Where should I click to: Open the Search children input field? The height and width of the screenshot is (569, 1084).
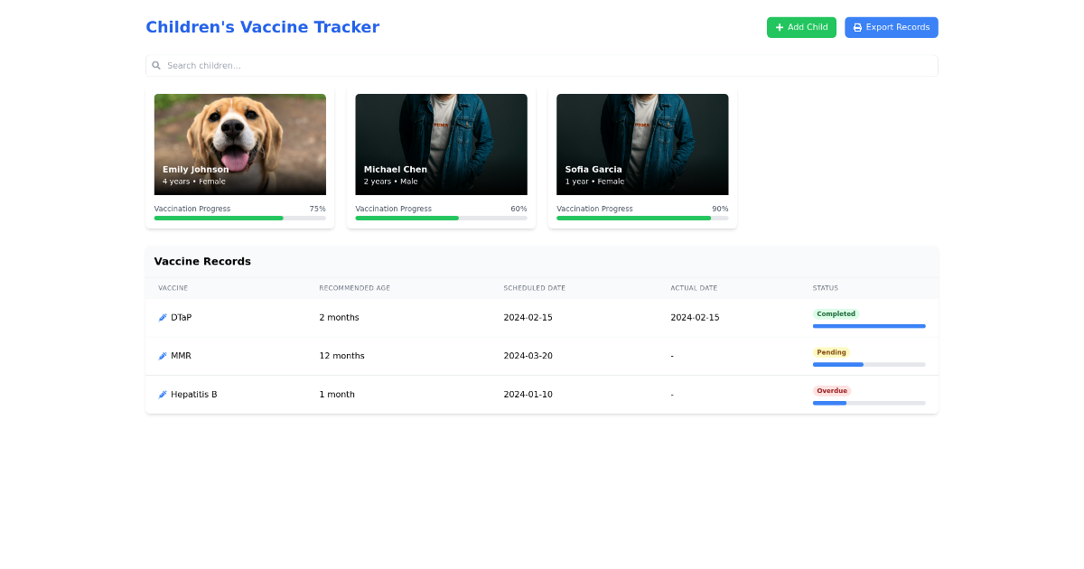click(542, 65)
